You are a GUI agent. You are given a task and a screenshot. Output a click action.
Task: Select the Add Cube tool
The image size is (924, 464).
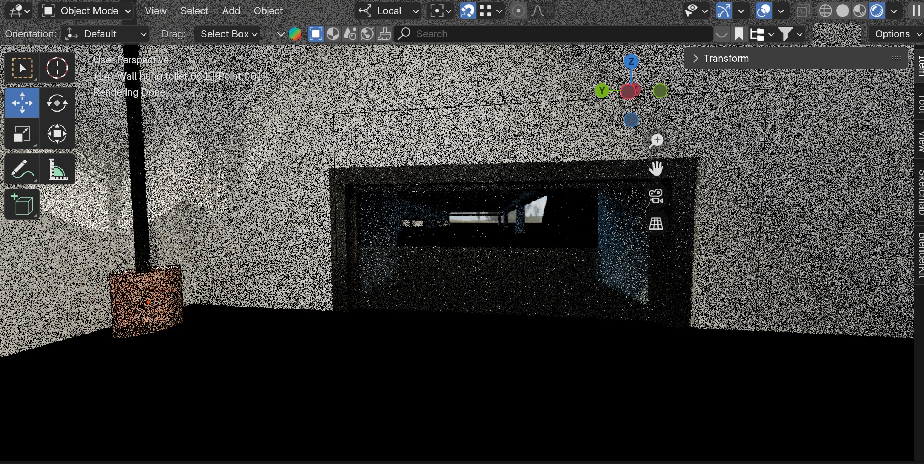(22, 204)
